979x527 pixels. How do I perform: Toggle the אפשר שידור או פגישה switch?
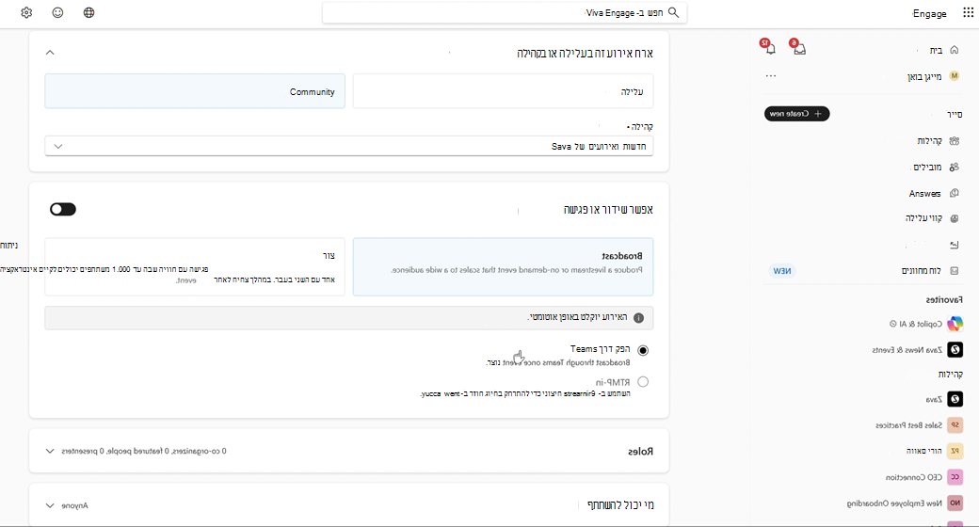[63, 209]
